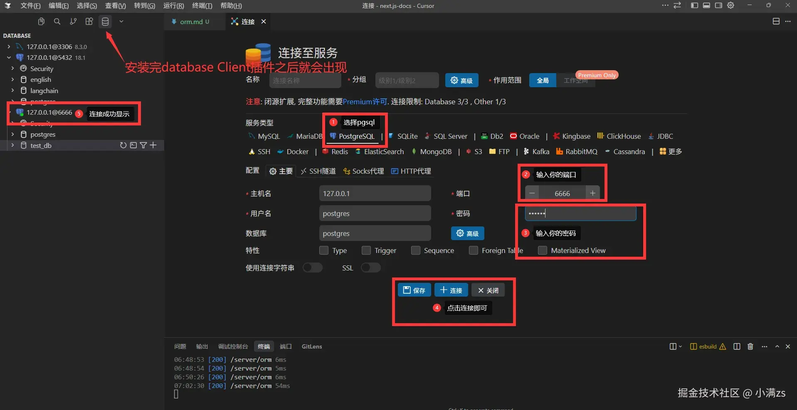The image size is (797, 410).
Task: Open the Search view in the sidebar
Action: pyautogui.click(x=57, y=22)
